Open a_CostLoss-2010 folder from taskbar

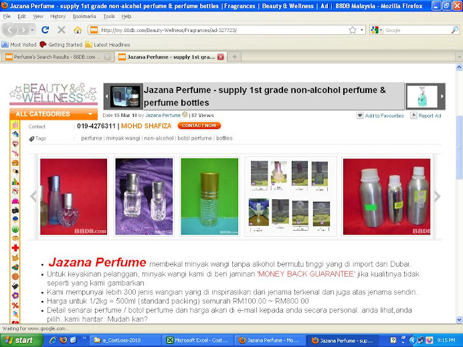(x=125, y=340)
